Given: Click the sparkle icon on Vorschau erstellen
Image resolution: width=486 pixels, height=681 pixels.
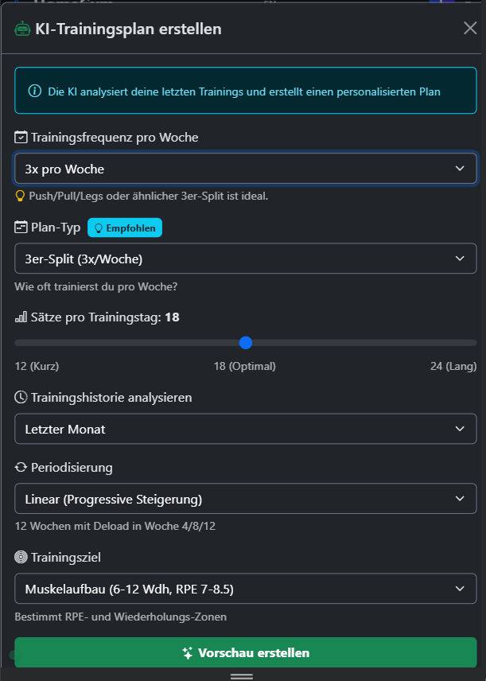Looking at the screenshot, I should (x=188, y=653).
